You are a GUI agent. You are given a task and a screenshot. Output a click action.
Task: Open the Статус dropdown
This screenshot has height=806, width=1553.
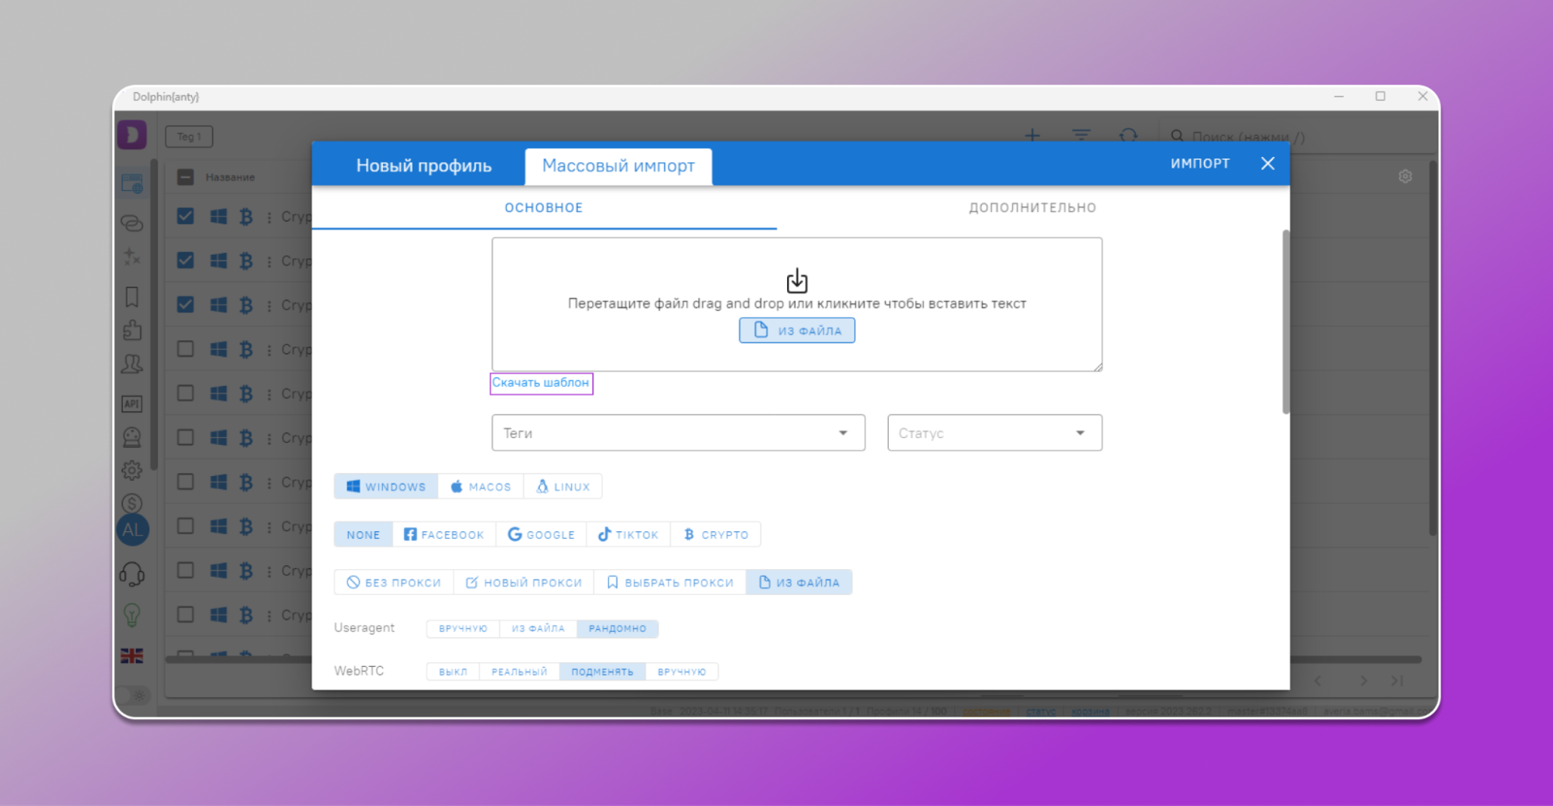coord(994,433)
